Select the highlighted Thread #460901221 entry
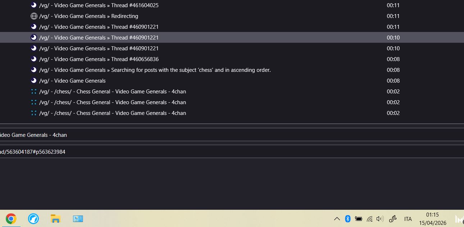Viewport: 464px width, 227px height. point(232,38)
